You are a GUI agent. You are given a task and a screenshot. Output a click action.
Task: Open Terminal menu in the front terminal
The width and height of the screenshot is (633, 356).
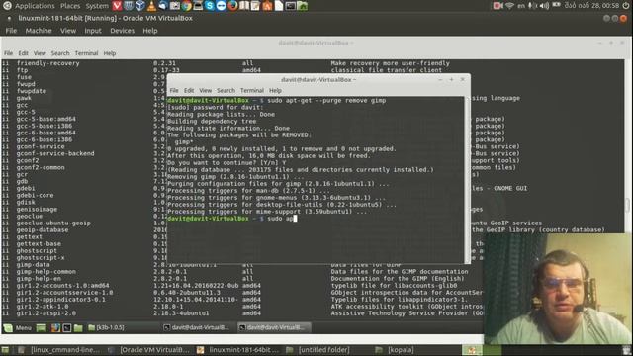pyautogui.click(x=252, y=90)
